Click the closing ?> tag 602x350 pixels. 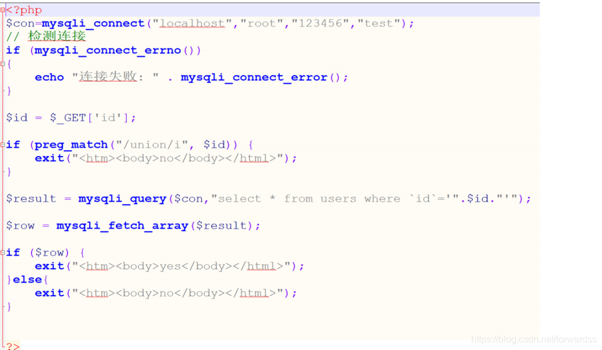[13, 346]
